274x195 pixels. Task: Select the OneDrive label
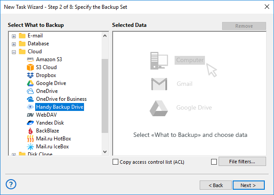point(47,91)
